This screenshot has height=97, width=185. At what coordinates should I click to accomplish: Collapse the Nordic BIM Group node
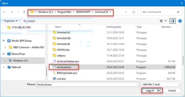tap(4, 41)
